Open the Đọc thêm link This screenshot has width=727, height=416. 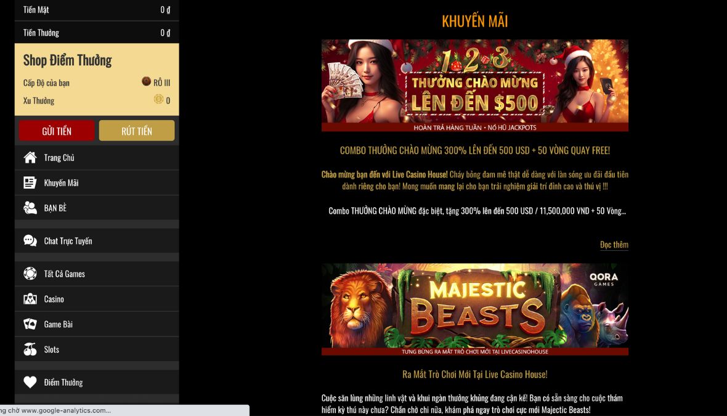(x=614, y=245)
